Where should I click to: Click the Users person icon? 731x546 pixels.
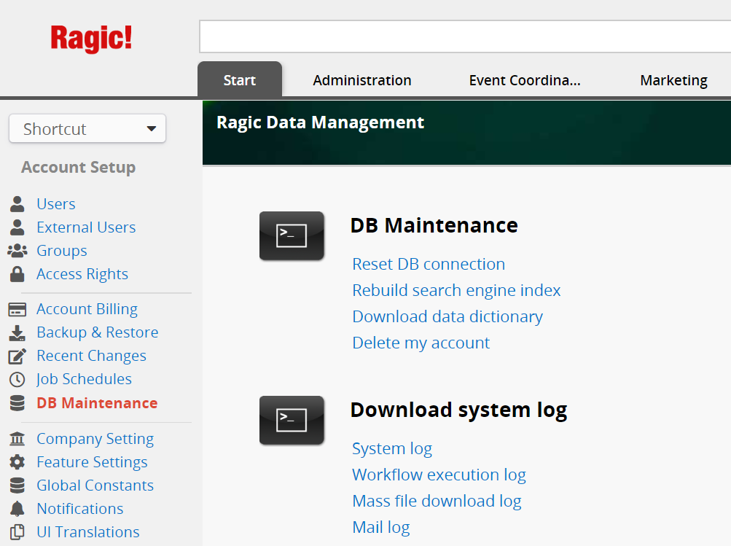coord(17,204)
